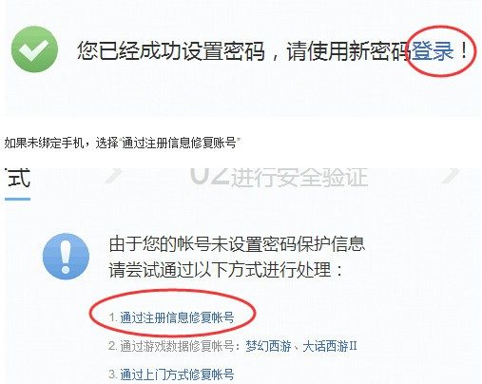
Task: Click the 02 step number
Action: tap(209, 176)
